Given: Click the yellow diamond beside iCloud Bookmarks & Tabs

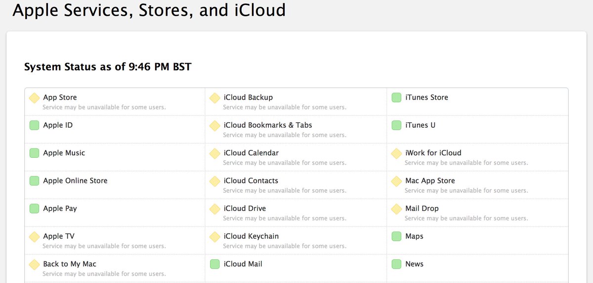Looking at the screenshot, I should pos(214,125).
